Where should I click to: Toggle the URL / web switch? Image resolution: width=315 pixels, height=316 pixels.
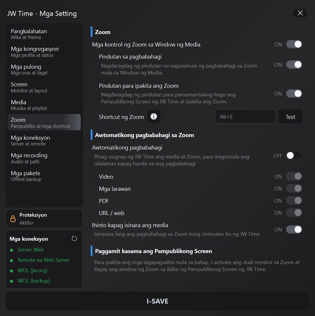(x=294, y=213)
